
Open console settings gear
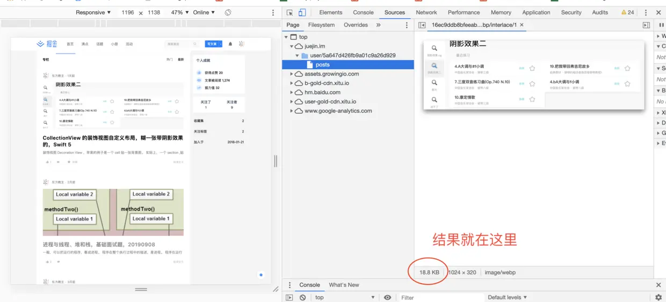pos(658,298)
